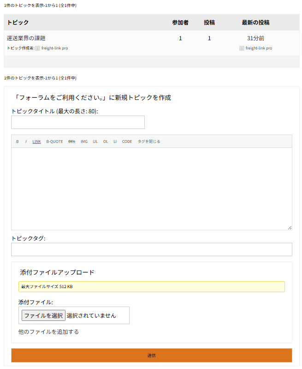Click the 31分前 latest post link
Viewport: 302px width, 369px height.
[255, 38]
